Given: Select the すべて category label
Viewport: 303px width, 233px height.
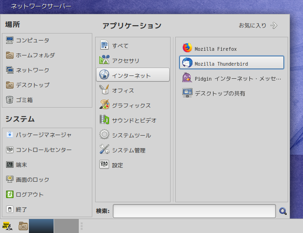Looking at the screenshot, I should click(120, 46).
